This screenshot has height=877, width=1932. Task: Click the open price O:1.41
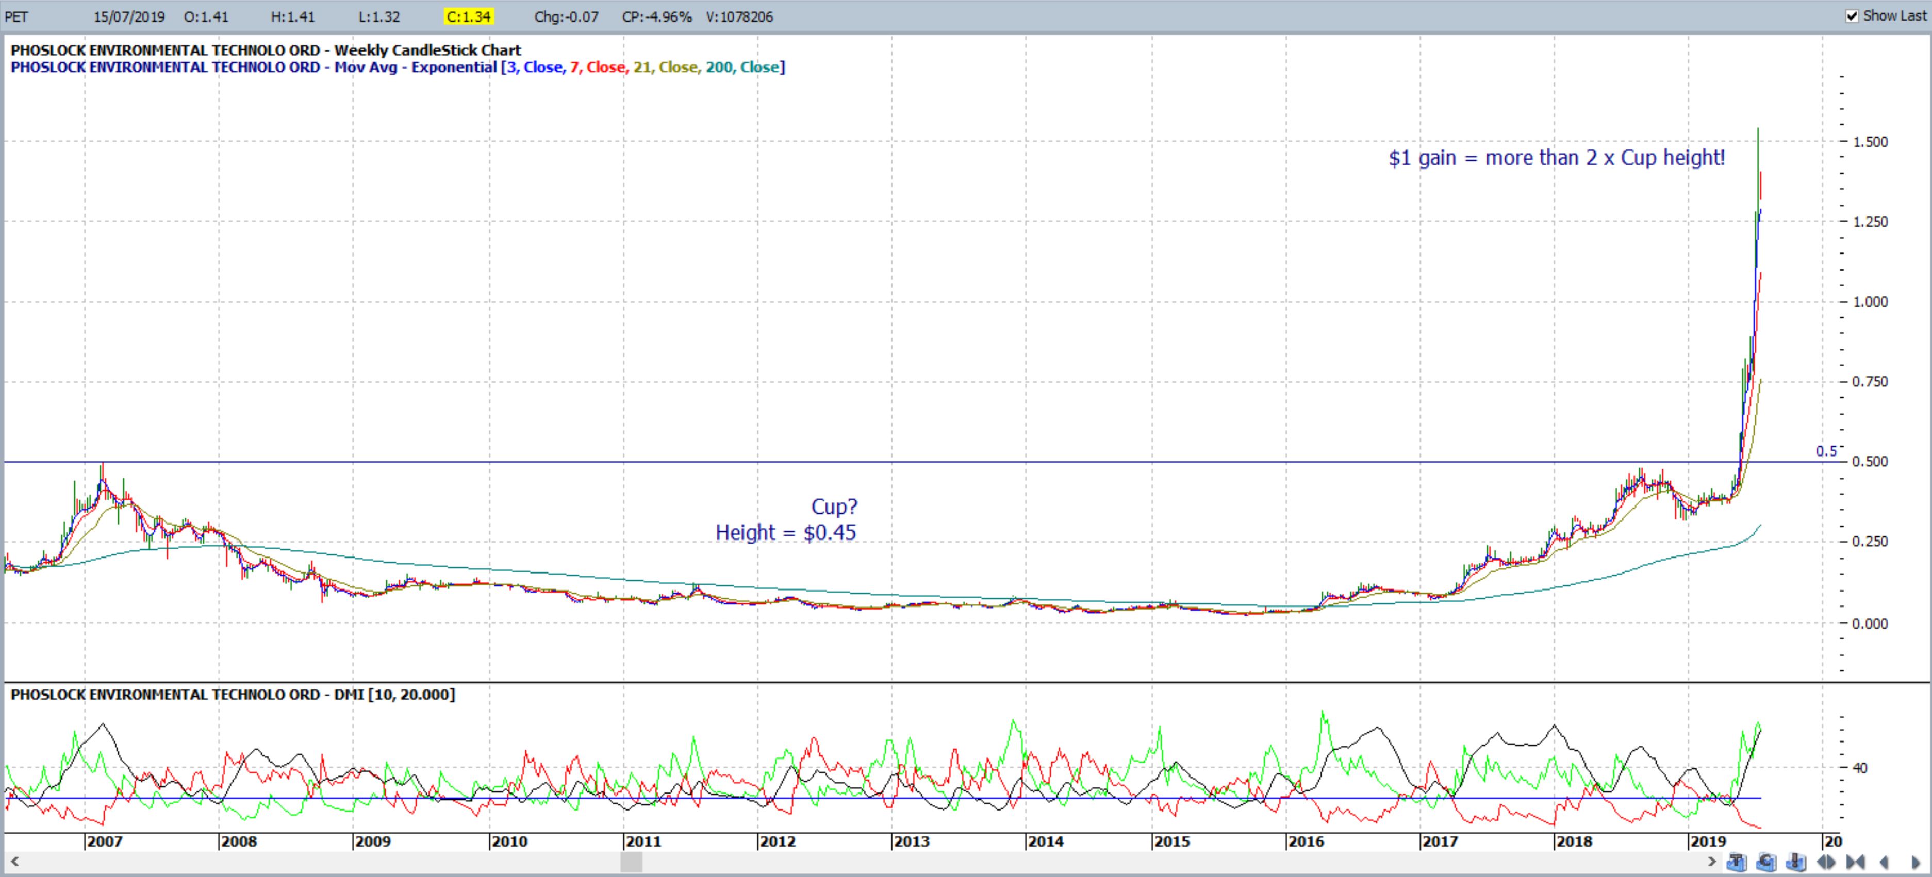[x=206, y=16]
